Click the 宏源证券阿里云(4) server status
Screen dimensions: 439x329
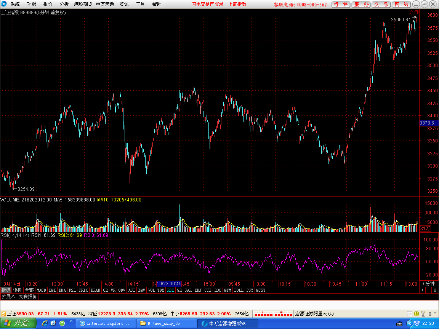point(314,314)
